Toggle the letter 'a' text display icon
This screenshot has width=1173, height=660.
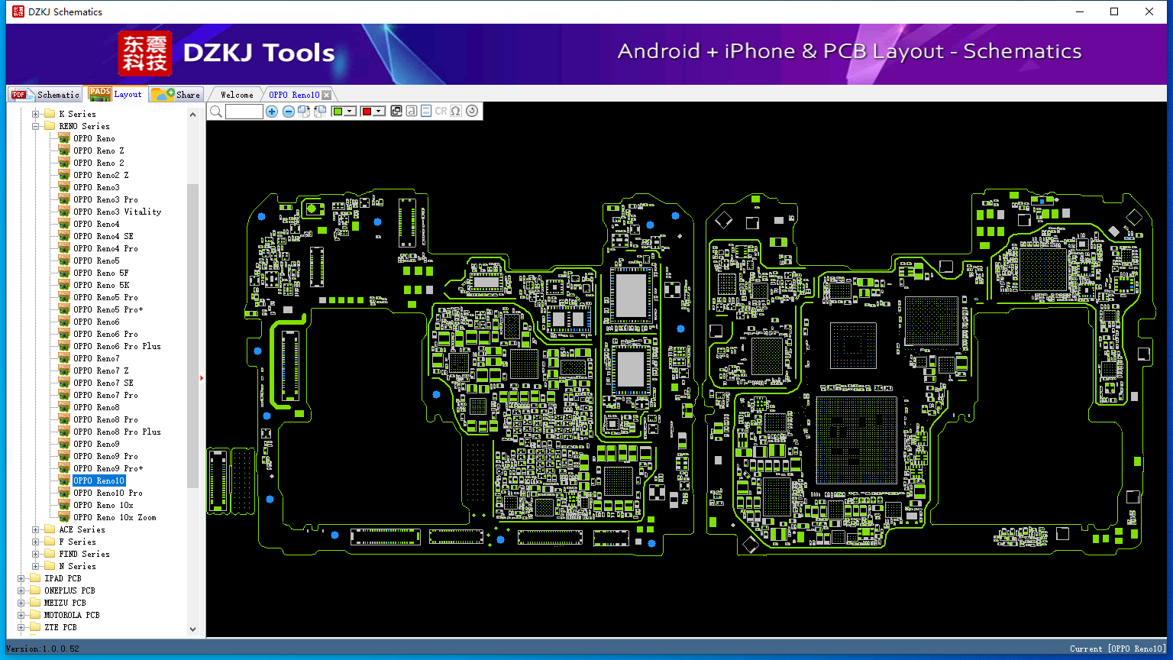pyautogui.click(x=412, y=111)
